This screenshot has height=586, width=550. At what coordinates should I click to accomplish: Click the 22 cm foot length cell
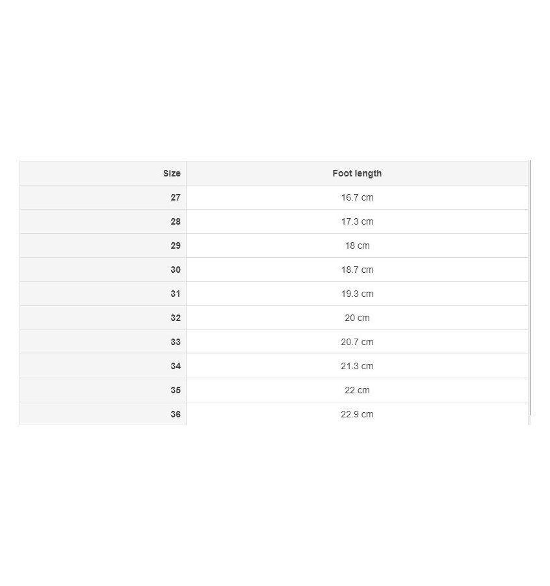[357, 390]
